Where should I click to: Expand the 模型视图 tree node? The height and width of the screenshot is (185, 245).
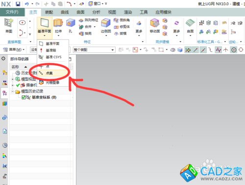13,79
